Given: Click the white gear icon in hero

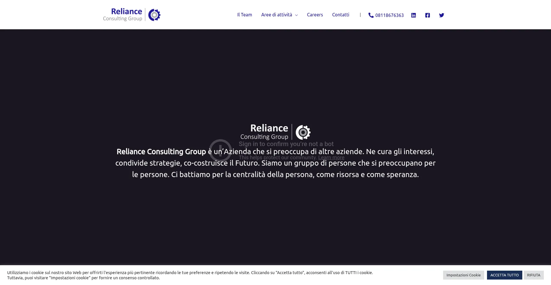Looking at the screenshot, I should point(303,132).
